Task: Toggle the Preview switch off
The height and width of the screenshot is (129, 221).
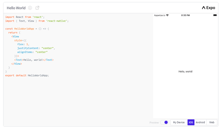Action: tap(164, 122)
